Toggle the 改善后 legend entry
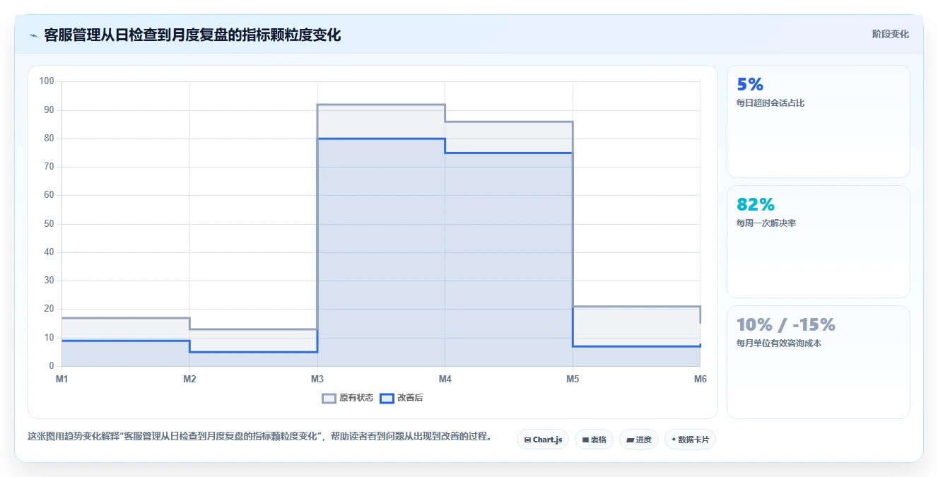 coord(401,398)
